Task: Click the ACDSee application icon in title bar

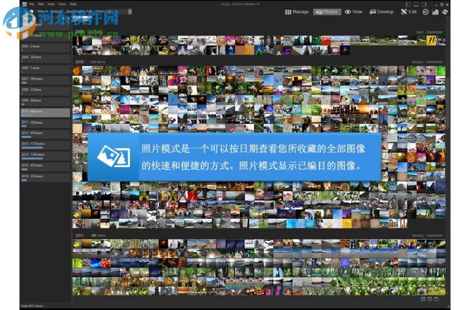Action: [x=24, y=4]
